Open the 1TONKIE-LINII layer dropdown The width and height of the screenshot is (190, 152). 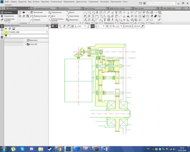pyautogui.click(x=47, y=33)
